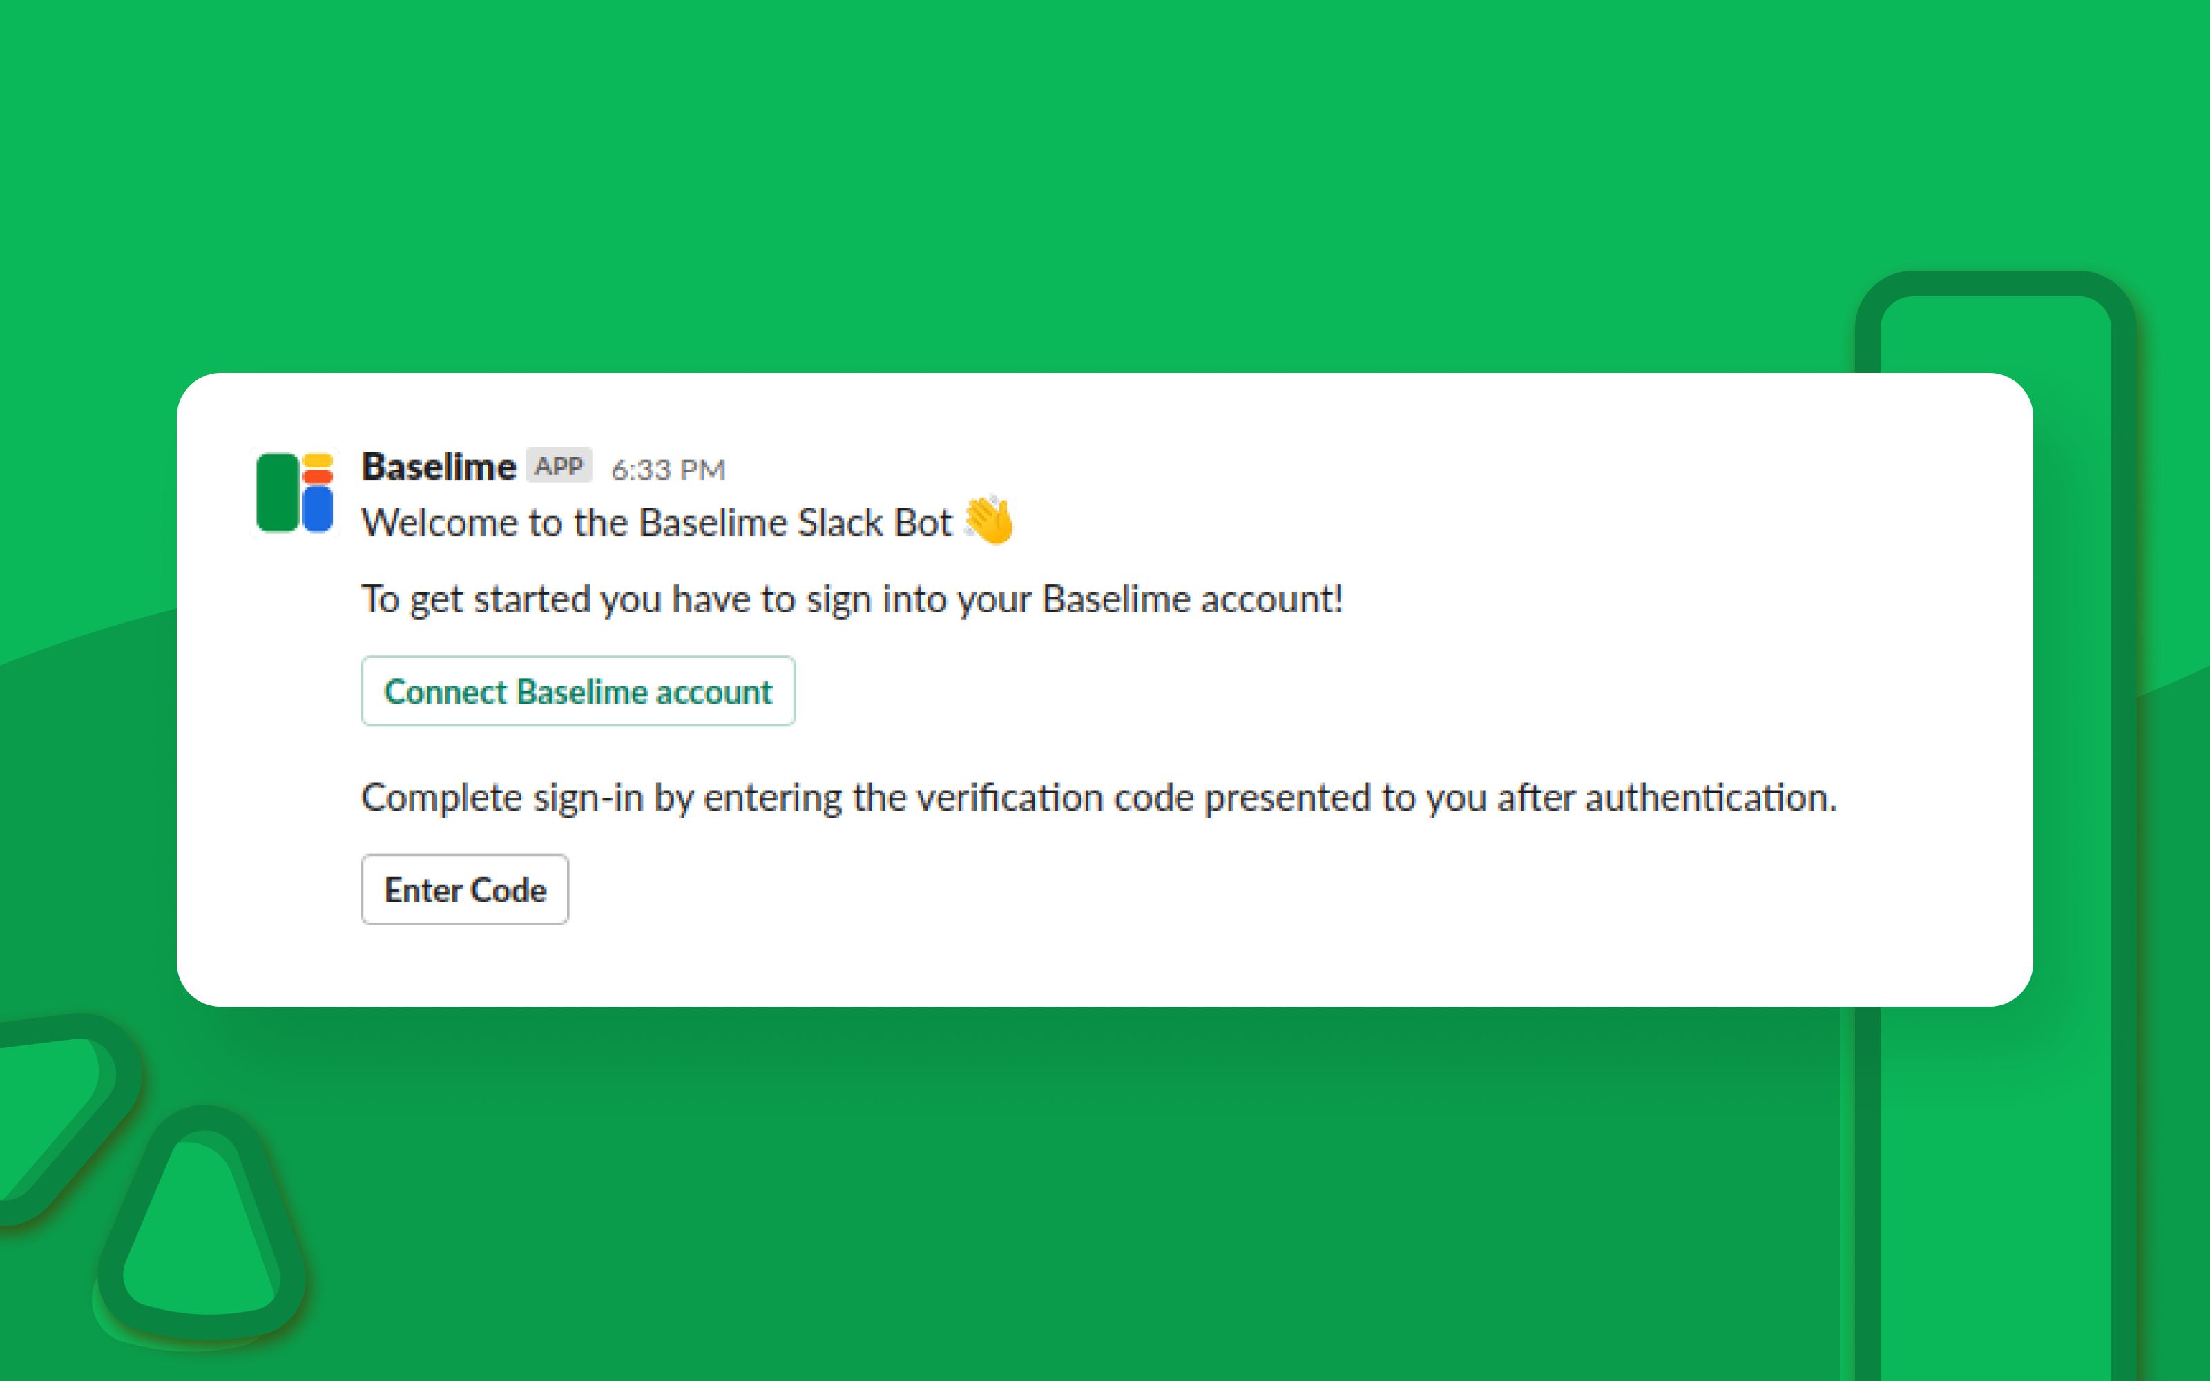Click the Baselime app avatar icon
This screenshot has height=1381, width=2210.
(x=294, y=493)
